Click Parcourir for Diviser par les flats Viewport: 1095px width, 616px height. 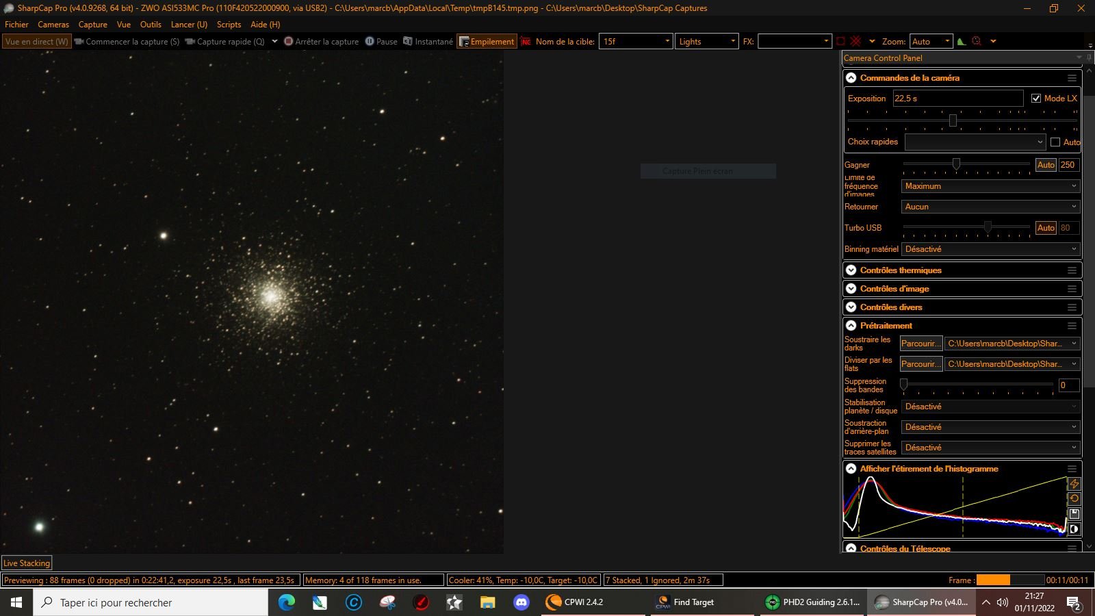[920, 364]
